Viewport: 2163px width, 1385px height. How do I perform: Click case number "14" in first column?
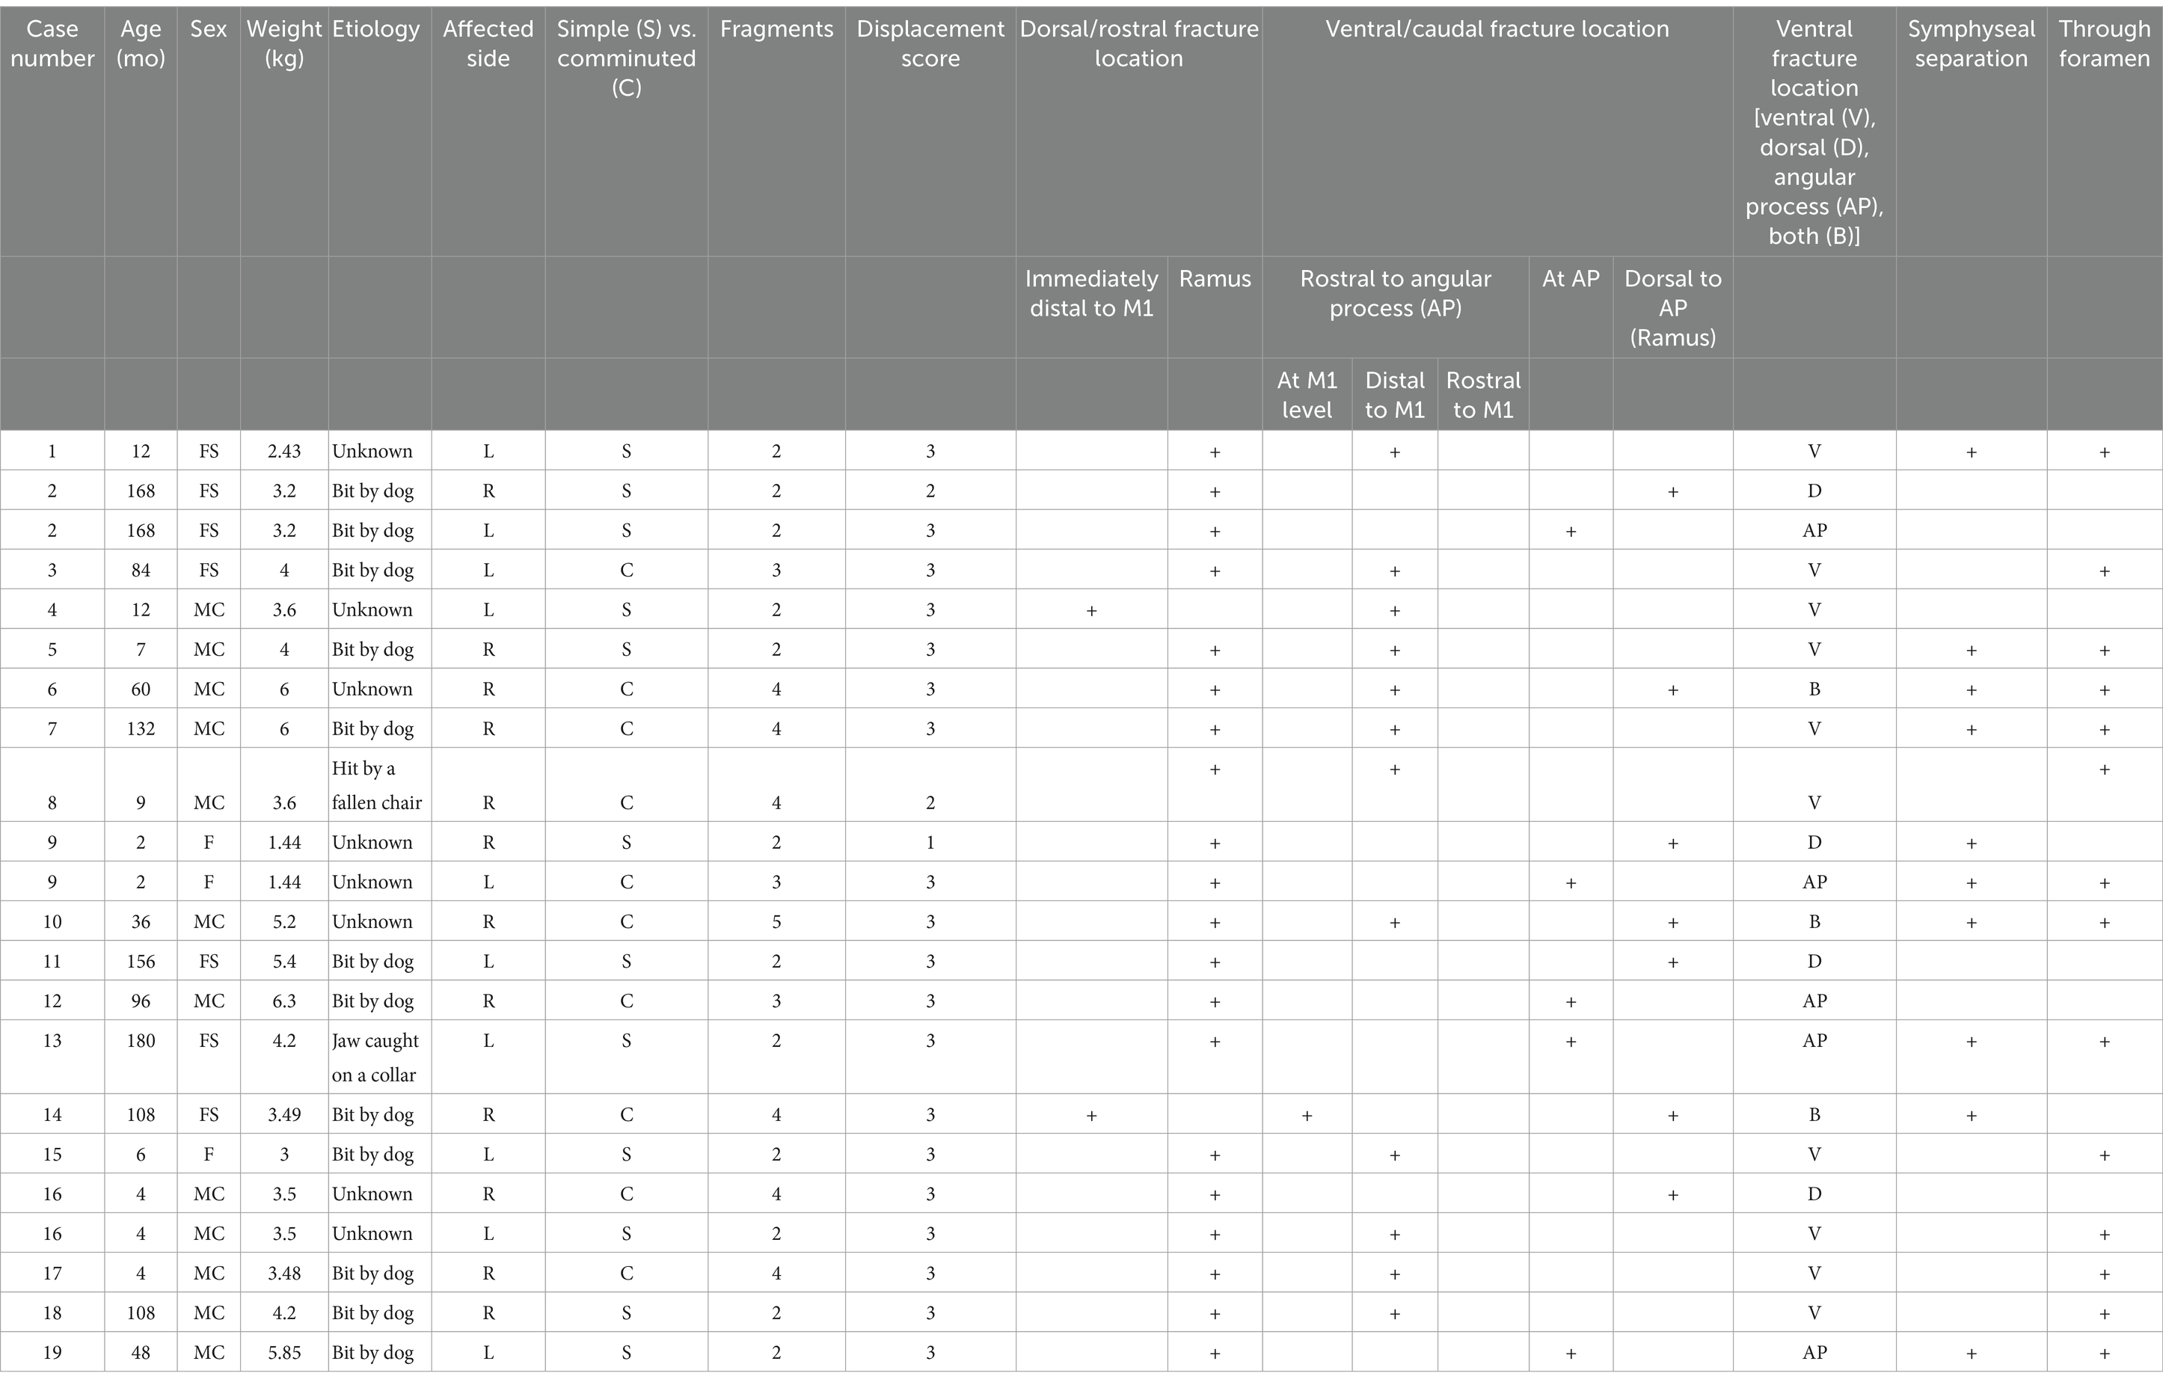[52, 1115]
